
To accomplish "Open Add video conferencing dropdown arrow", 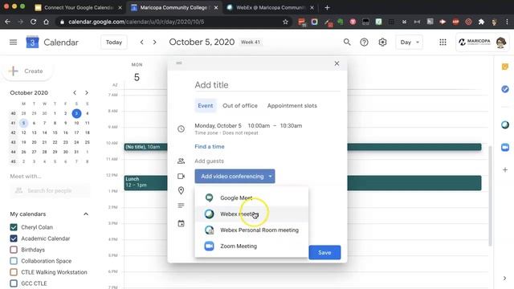I will [x=270, y=177].
